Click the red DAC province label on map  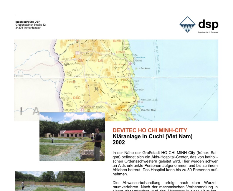click(x=77, y=97)
